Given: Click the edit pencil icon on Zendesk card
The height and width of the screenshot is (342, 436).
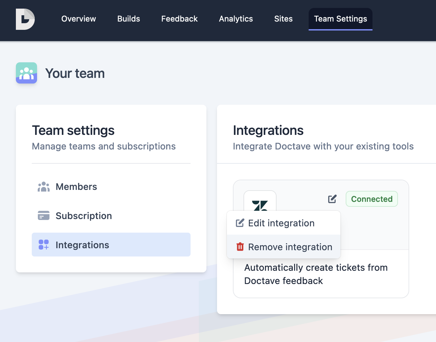Looking at the screenshot, I should (332, 199).
